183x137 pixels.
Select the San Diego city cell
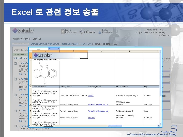click(x=151, y=101)
